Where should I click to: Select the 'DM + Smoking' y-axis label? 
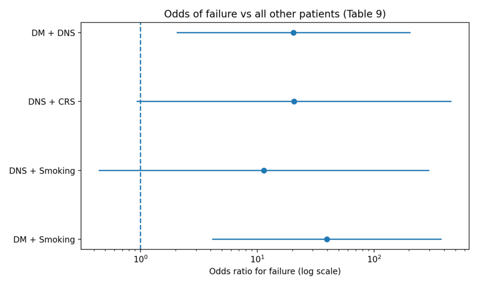pos(44,239)
